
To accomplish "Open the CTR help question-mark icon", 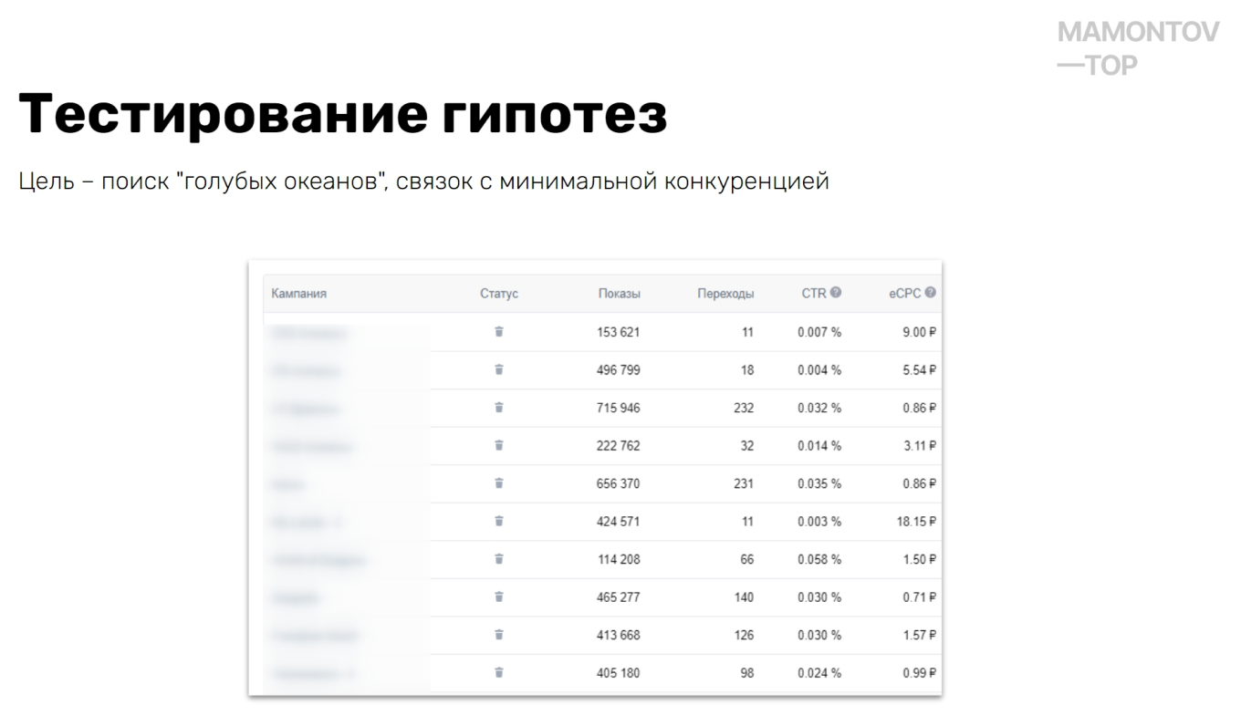I will [836, 293].
